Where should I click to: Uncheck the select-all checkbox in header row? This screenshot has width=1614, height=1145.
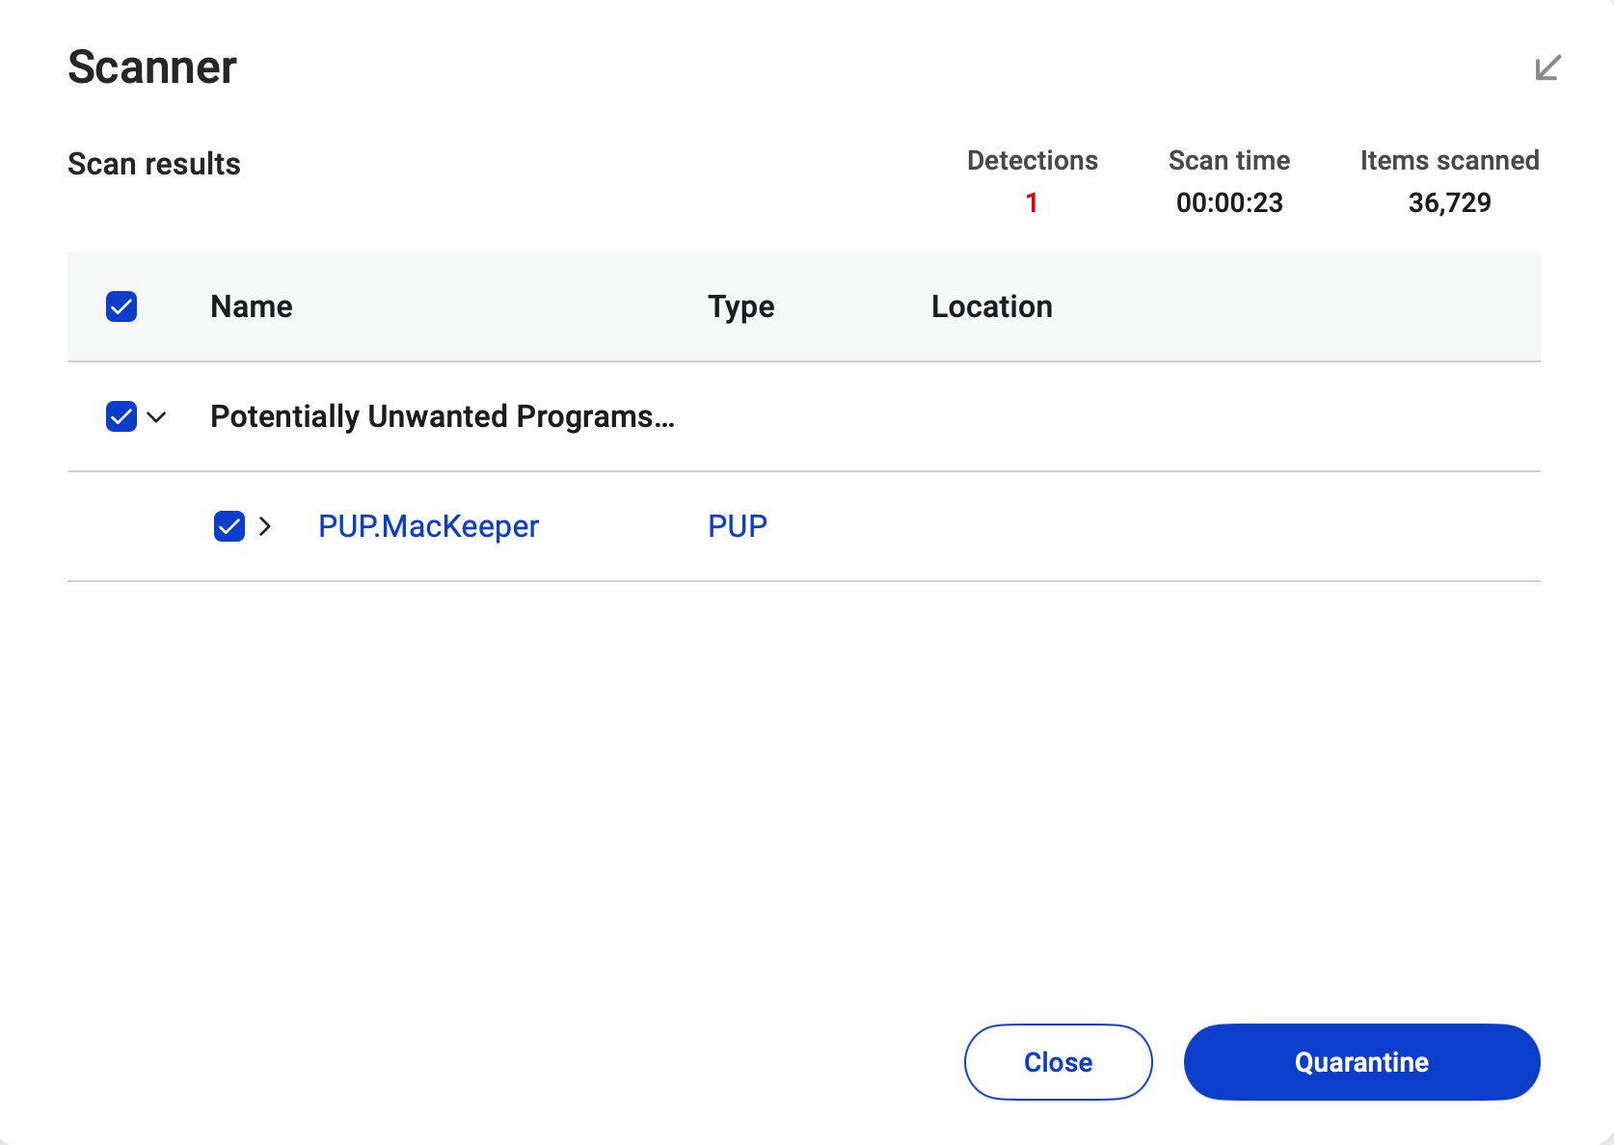click(121, 306)
